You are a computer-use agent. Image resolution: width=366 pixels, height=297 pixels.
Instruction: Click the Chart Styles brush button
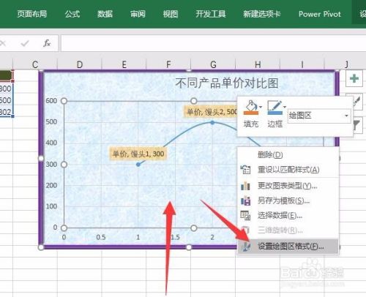357,102
